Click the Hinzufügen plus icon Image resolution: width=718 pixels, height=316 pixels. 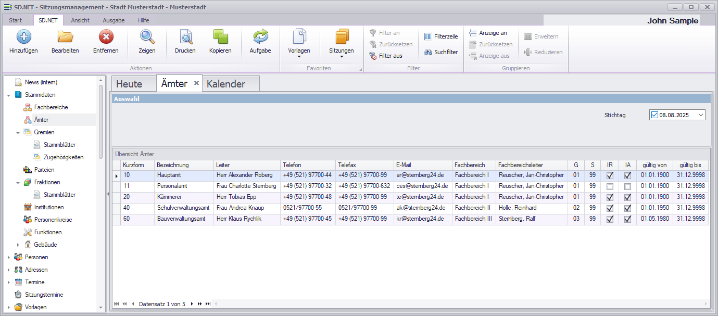(x=23, y=37)
